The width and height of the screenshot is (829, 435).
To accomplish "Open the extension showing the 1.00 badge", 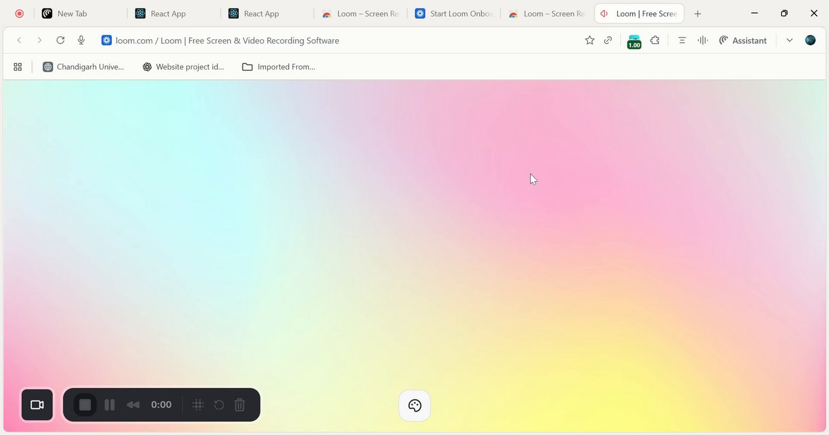I will click(634, 41).
